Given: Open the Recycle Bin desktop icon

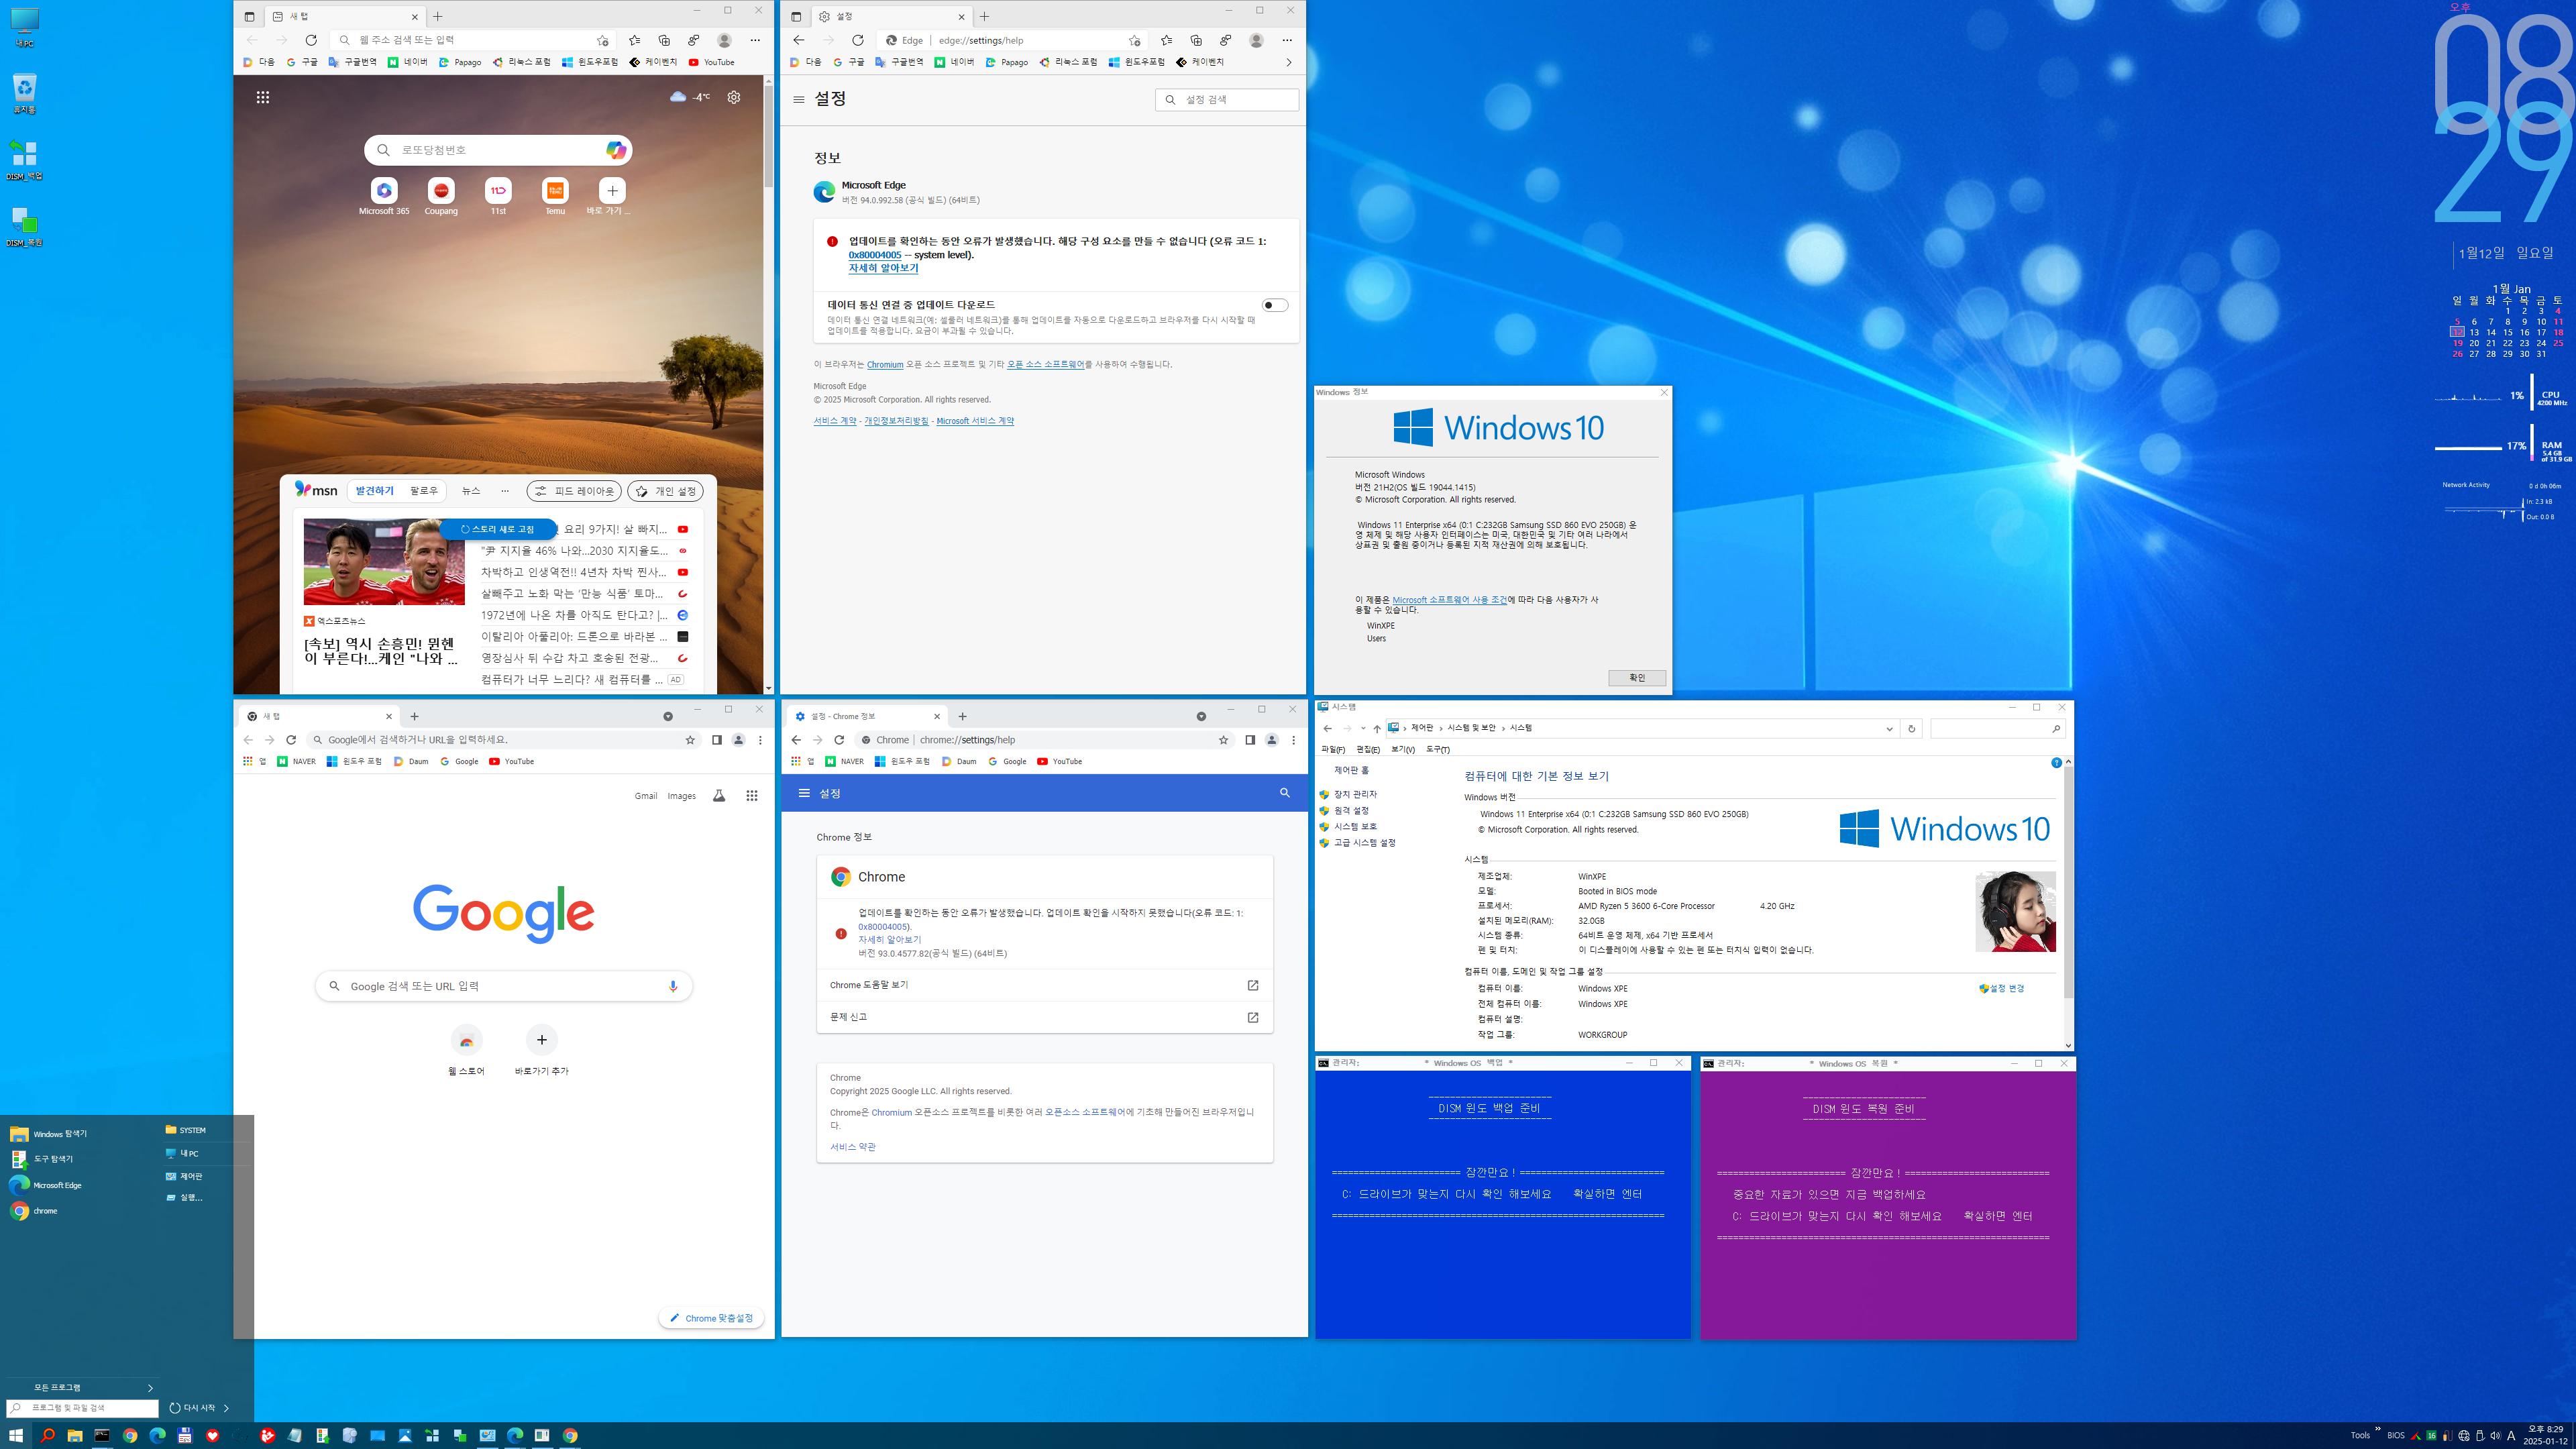Looking at the screenshot, I should click(24, 93).
